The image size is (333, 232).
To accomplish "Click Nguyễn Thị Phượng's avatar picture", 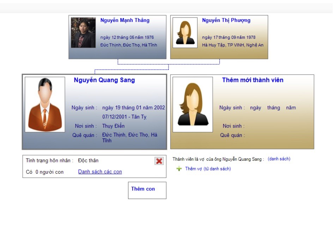I will coord(185,32).
